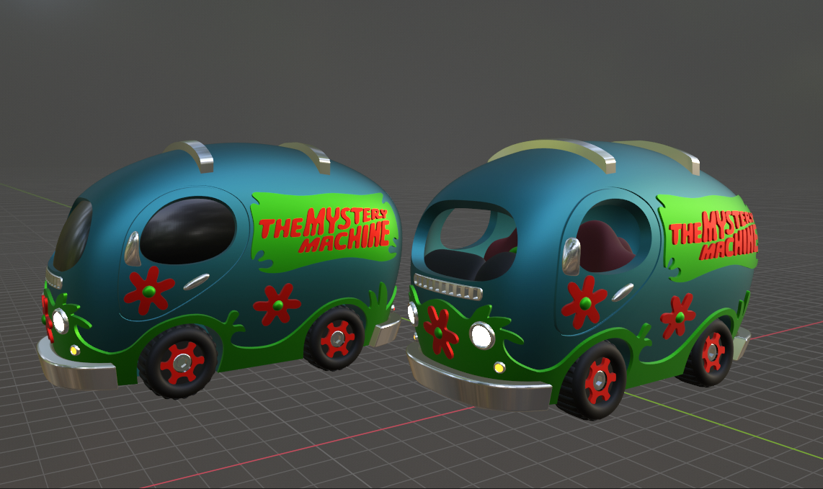Click the right van's side mirror
The image size is (823, 489).
571,256
